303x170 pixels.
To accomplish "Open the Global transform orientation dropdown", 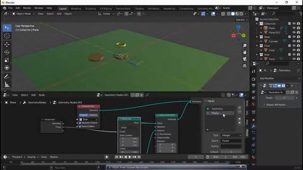I will [x=106, y=14].
